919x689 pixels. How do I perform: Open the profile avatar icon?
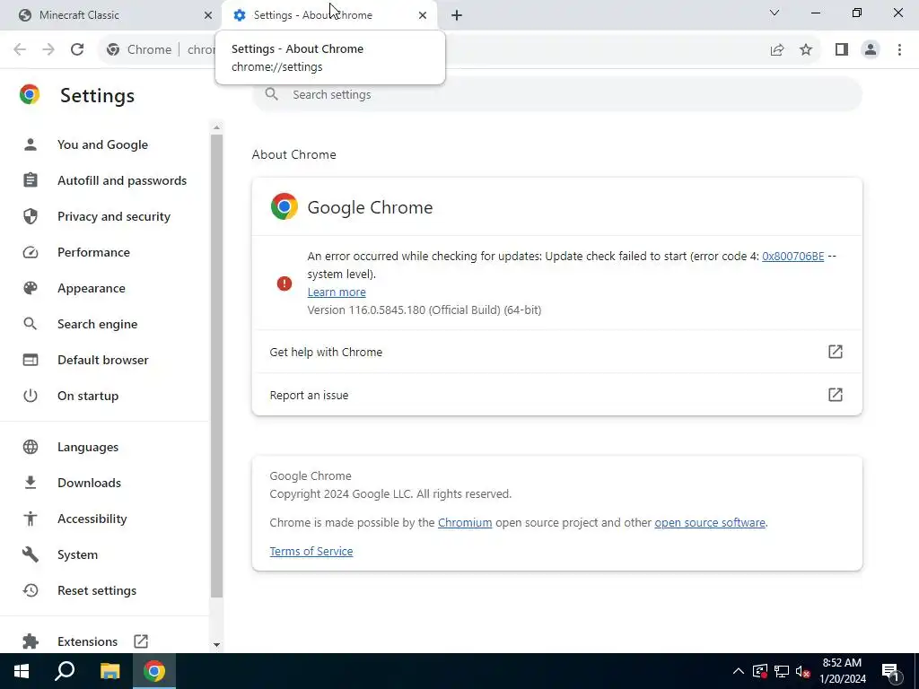tap(871, 49)
